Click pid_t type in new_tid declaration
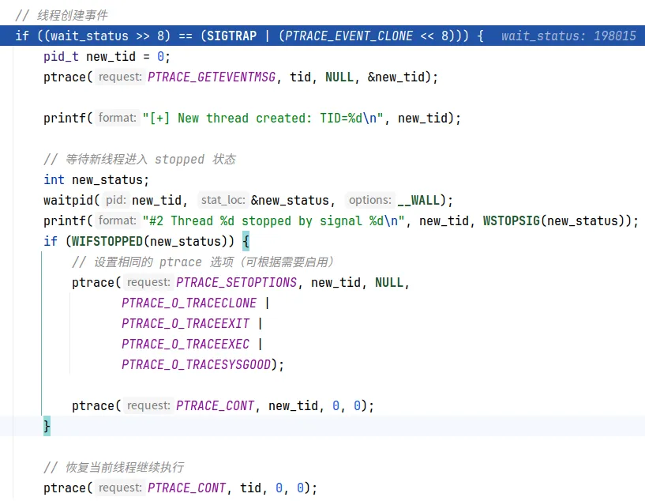The width and height of the screenshot is (645, 501). [61, 56]
